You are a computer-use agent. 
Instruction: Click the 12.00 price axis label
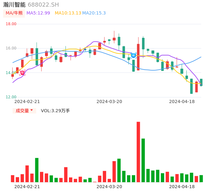tap(11, 97)
